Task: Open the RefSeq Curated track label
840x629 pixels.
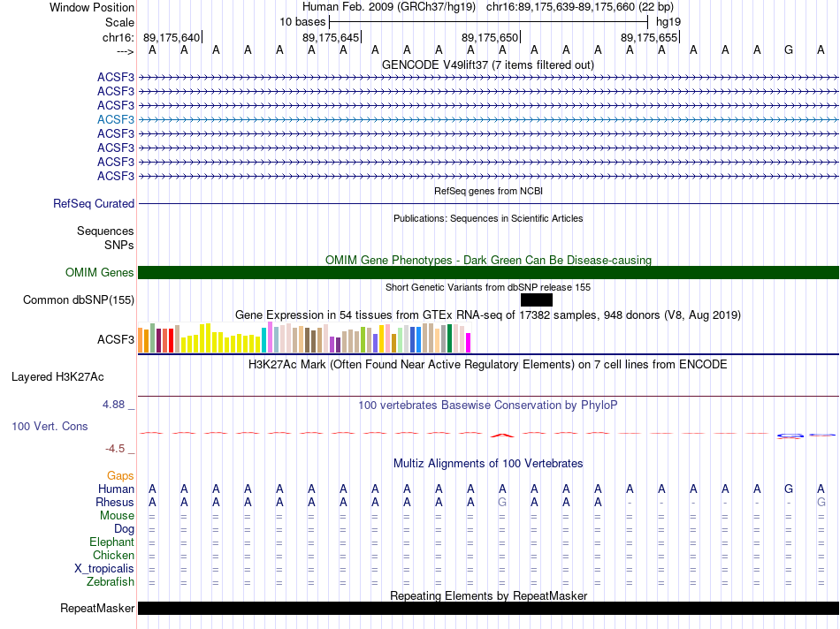Action: [94, 204]
